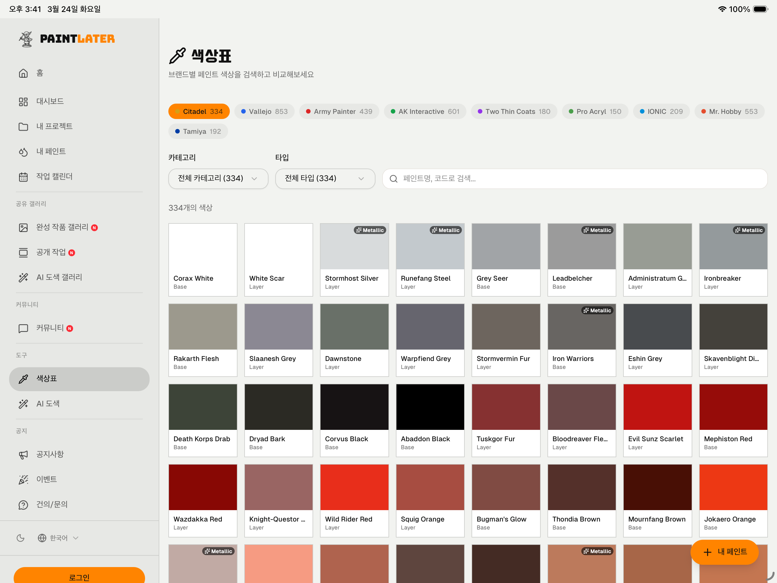
Task: Click the party popper icon for 이벤트
Action: click(23, 480)
